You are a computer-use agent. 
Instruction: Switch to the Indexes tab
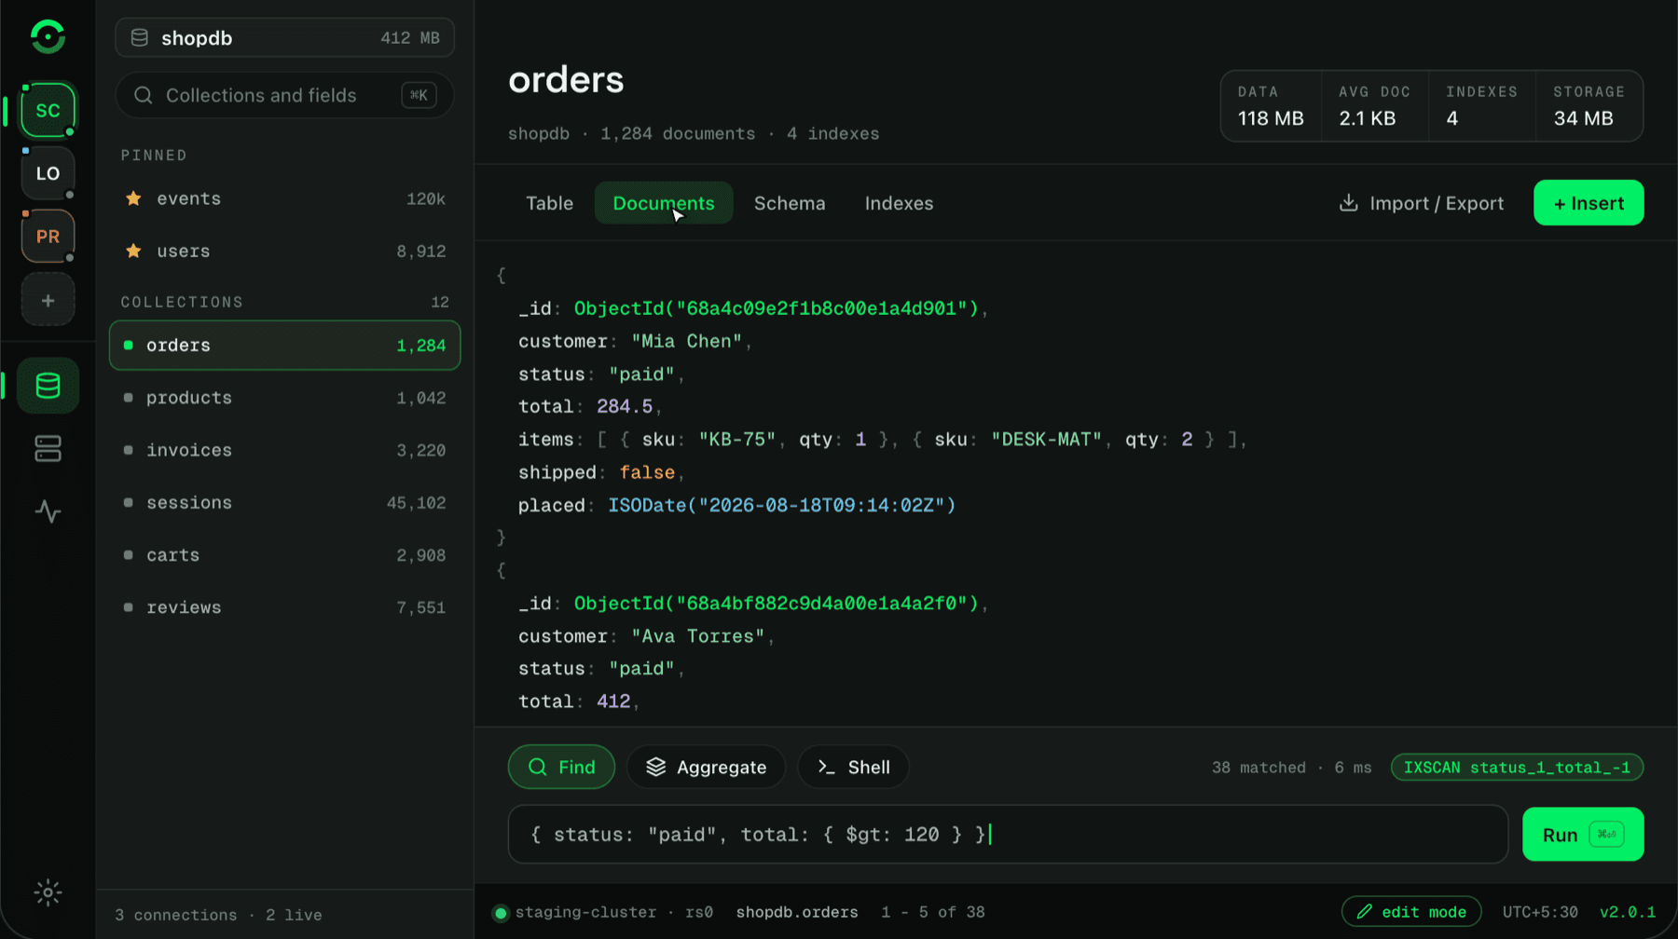[899, 203]
